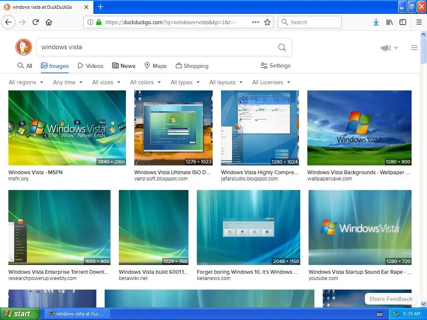
Task: Click the keyboard icon in system tray
Action: [x=379, y=314]
